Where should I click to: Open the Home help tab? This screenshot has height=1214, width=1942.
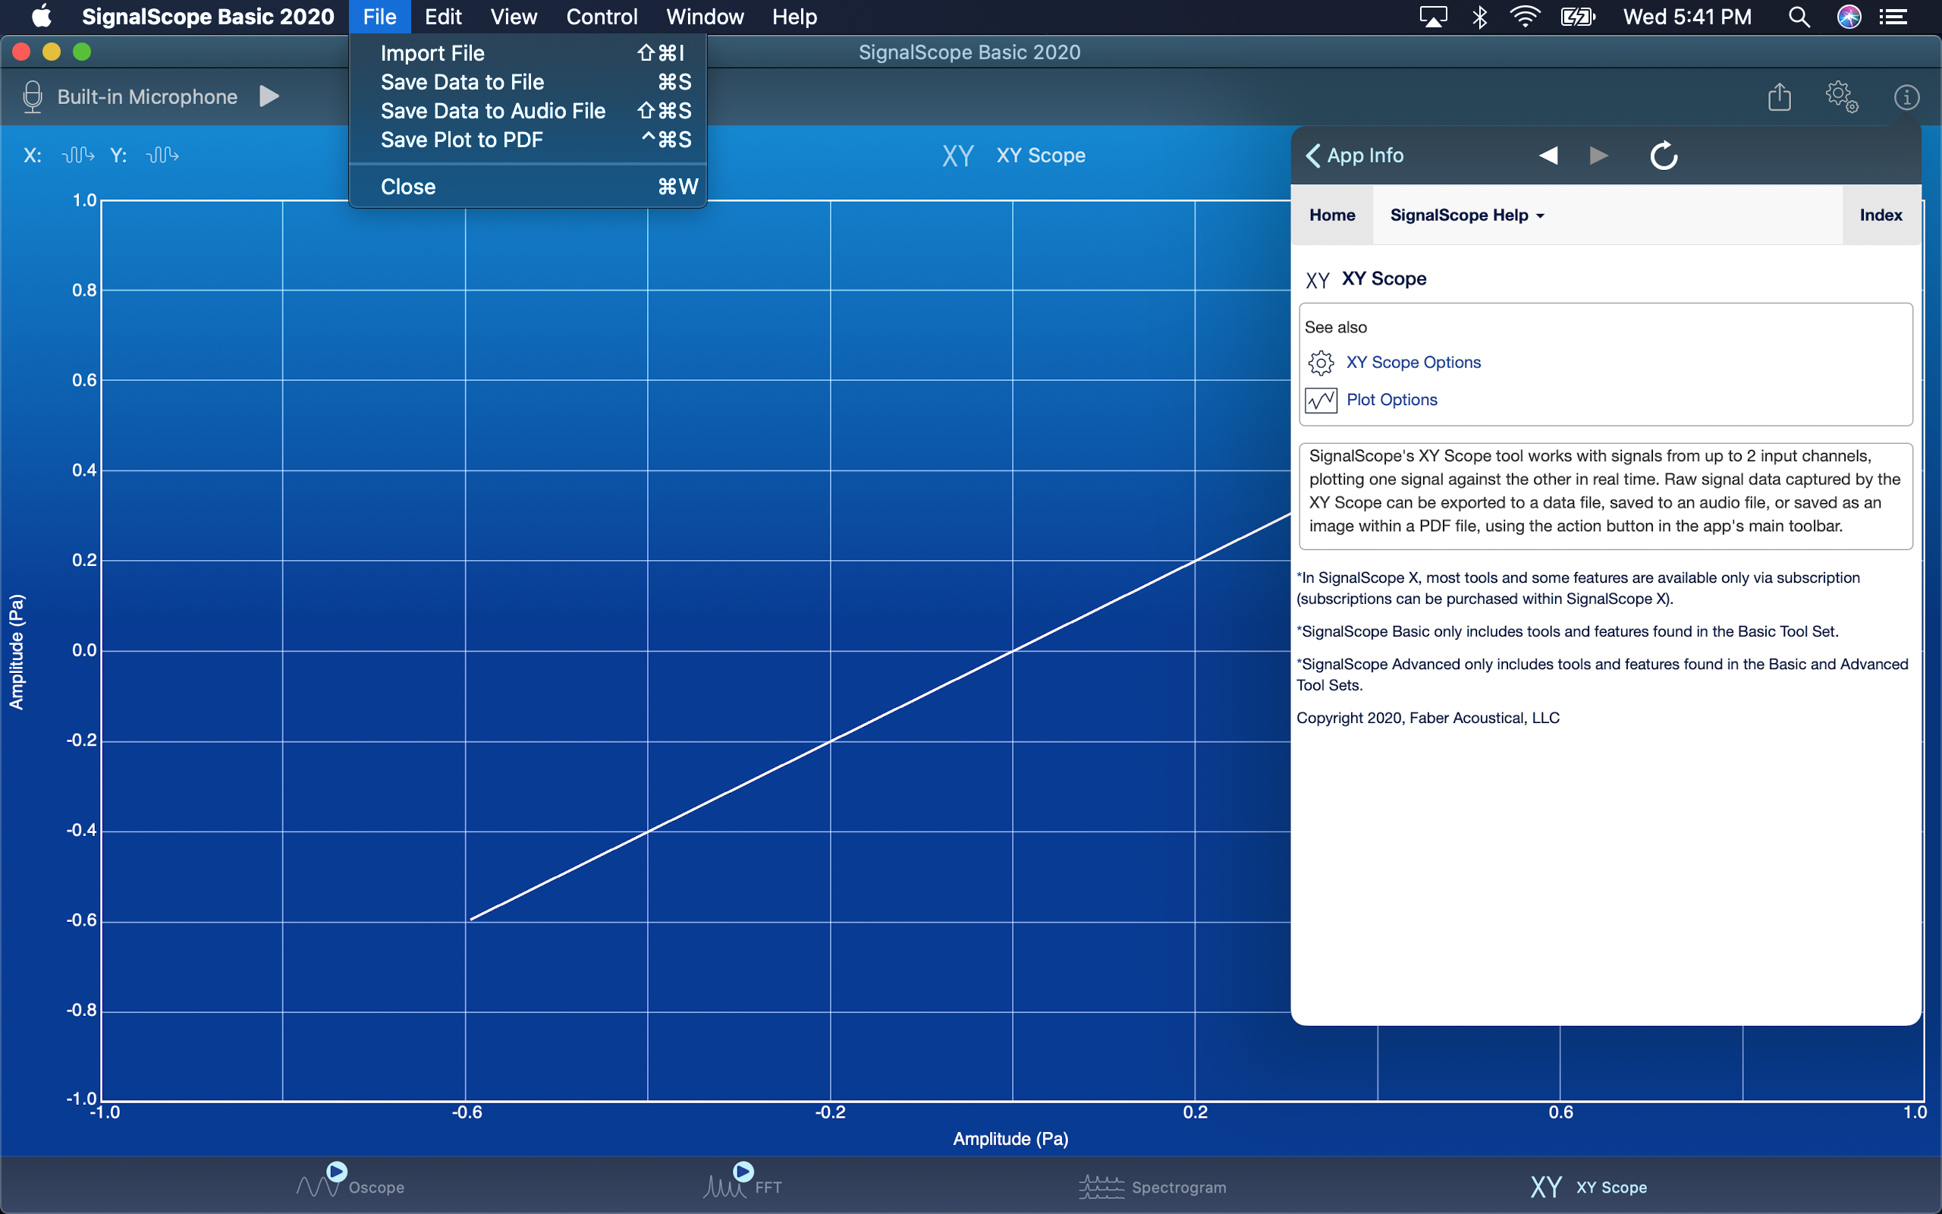click(x=1332, y=215)
